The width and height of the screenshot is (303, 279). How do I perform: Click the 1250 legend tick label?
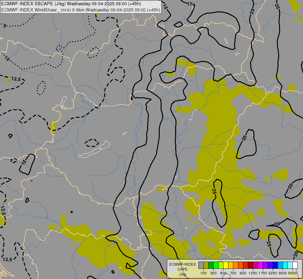(x=253, y=273)
